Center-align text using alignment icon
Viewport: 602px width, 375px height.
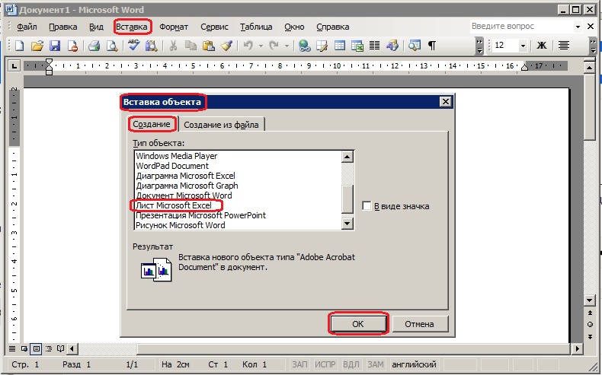coord(564,46)
